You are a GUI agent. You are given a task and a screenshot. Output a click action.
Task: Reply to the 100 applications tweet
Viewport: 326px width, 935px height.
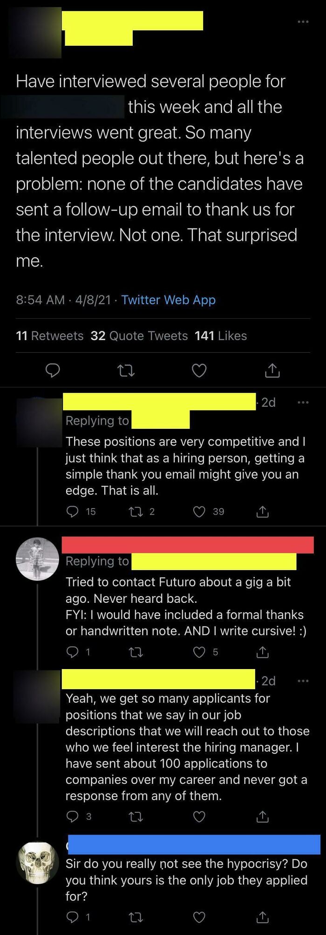pos(73,816)
